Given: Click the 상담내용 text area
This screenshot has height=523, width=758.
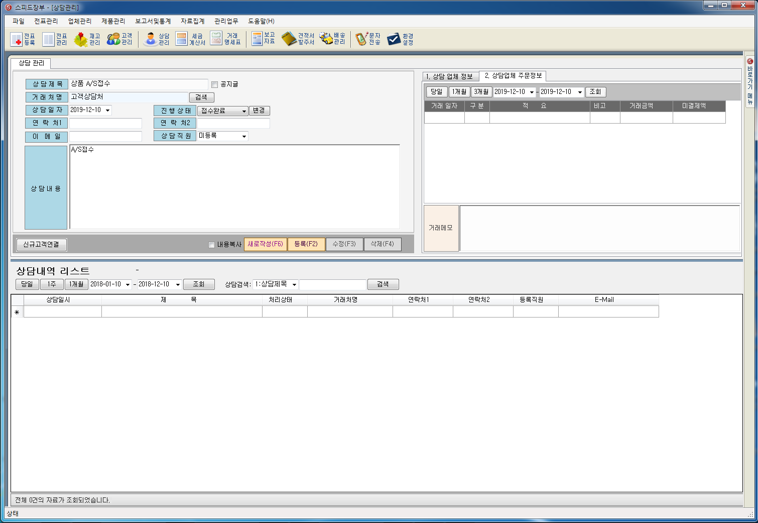Looking at the screenshot, I should click(x=234, y=187).
